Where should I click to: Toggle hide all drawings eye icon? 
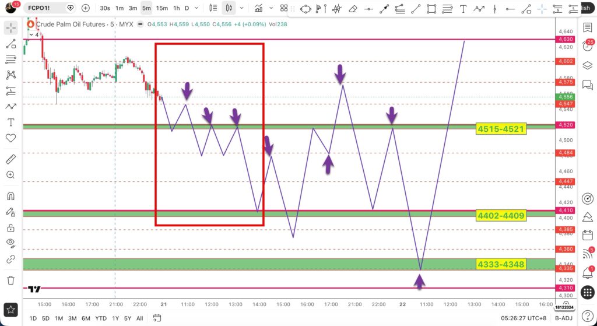pyautogui.click(x=11, y=243)
